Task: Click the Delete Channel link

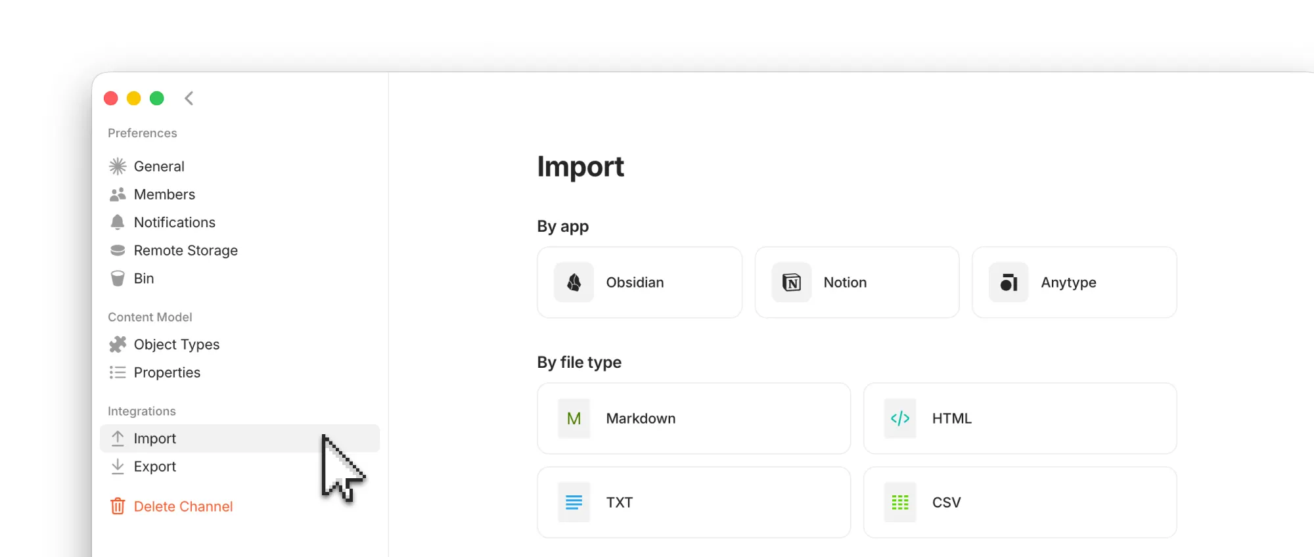Action: tap(183, 506)
